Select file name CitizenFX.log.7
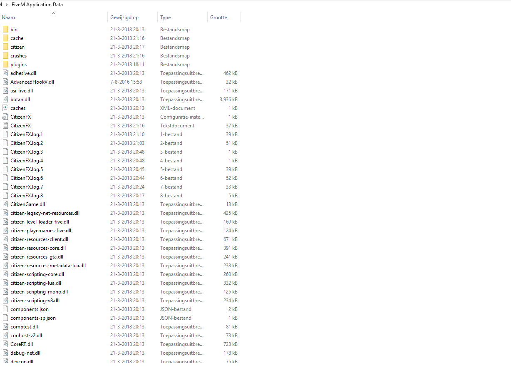 point(27,186)
